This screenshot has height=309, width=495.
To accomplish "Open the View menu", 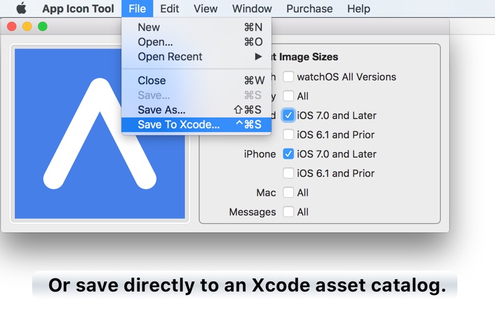I will tap(205, 9).
